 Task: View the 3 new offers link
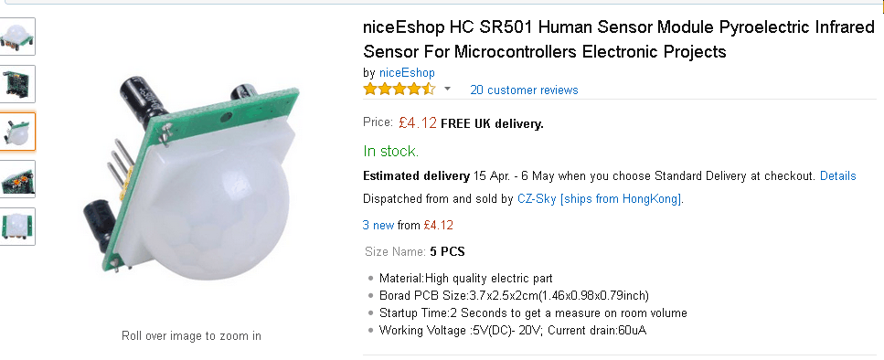(378, 226)
